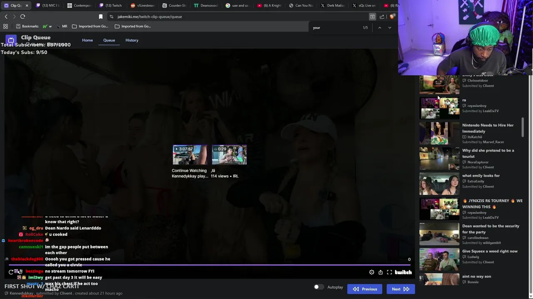This screenshot has height=299, width=533.
Task: Share this page via share icon
Action: coord(382,17)
